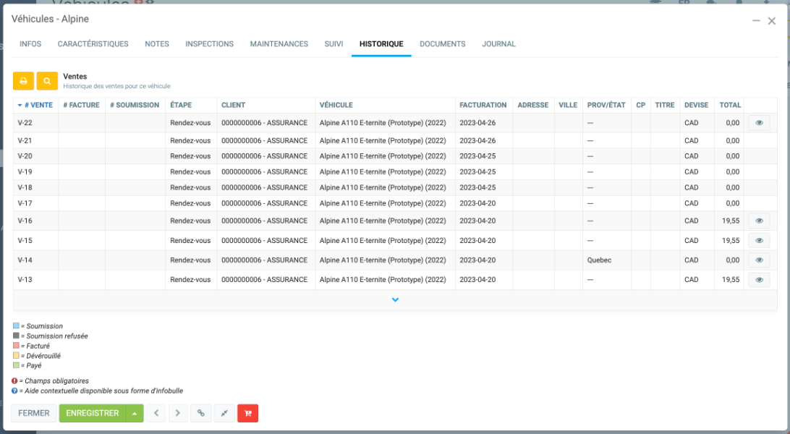Expand more rows with blue down chevron
The image size is (790, 434).
tap(395, 300)
